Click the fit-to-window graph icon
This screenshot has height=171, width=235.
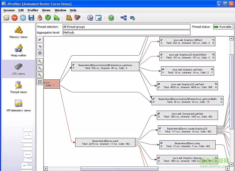(40, 82)
